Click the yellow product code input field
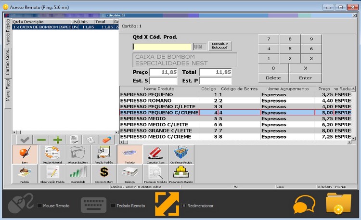 [x=162, y=47]
